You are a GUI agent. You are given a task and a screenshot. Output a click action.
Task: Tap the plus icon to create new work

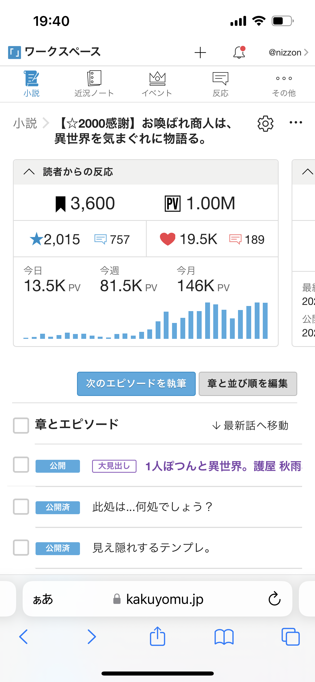pos(200,53)
